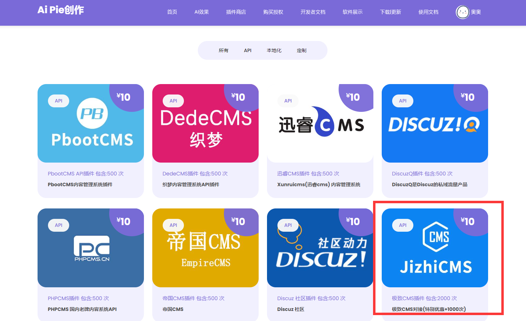Switch to the 本地化 filter tab
Viewport: 526px width, 321px height.
pos(274,50)
